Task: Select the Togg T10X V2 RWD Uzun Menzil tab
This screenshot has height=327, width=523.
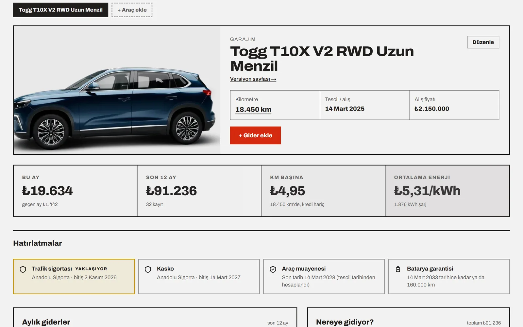Action: tap(60, 10)
